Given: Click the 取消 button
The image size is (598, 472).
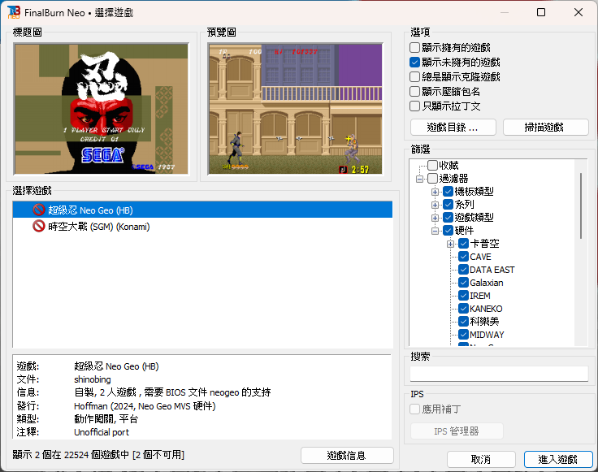Looking at the screenshot, I should [x=481, y=460].
